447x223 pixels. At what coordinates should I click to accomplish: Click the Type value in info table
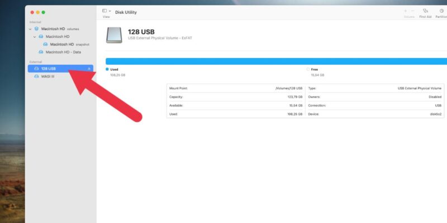pyautogui.click(x=420, y=89)
